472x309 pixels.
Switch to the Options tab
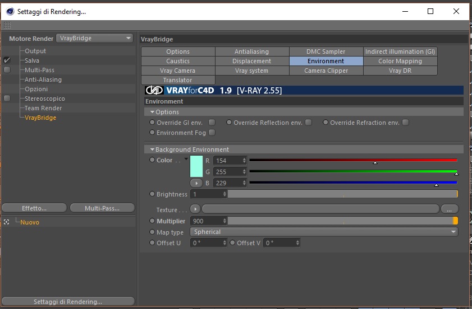pyautogui.click(x=178, y=52)
